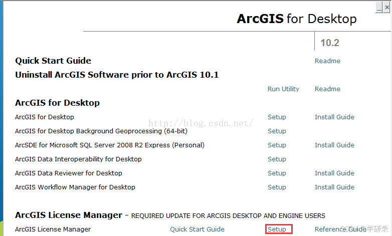Open Install Guide for ArcGIS Data Reviewer
The image size is (392, 236).
pyautogui.click(x=334, y=173)
